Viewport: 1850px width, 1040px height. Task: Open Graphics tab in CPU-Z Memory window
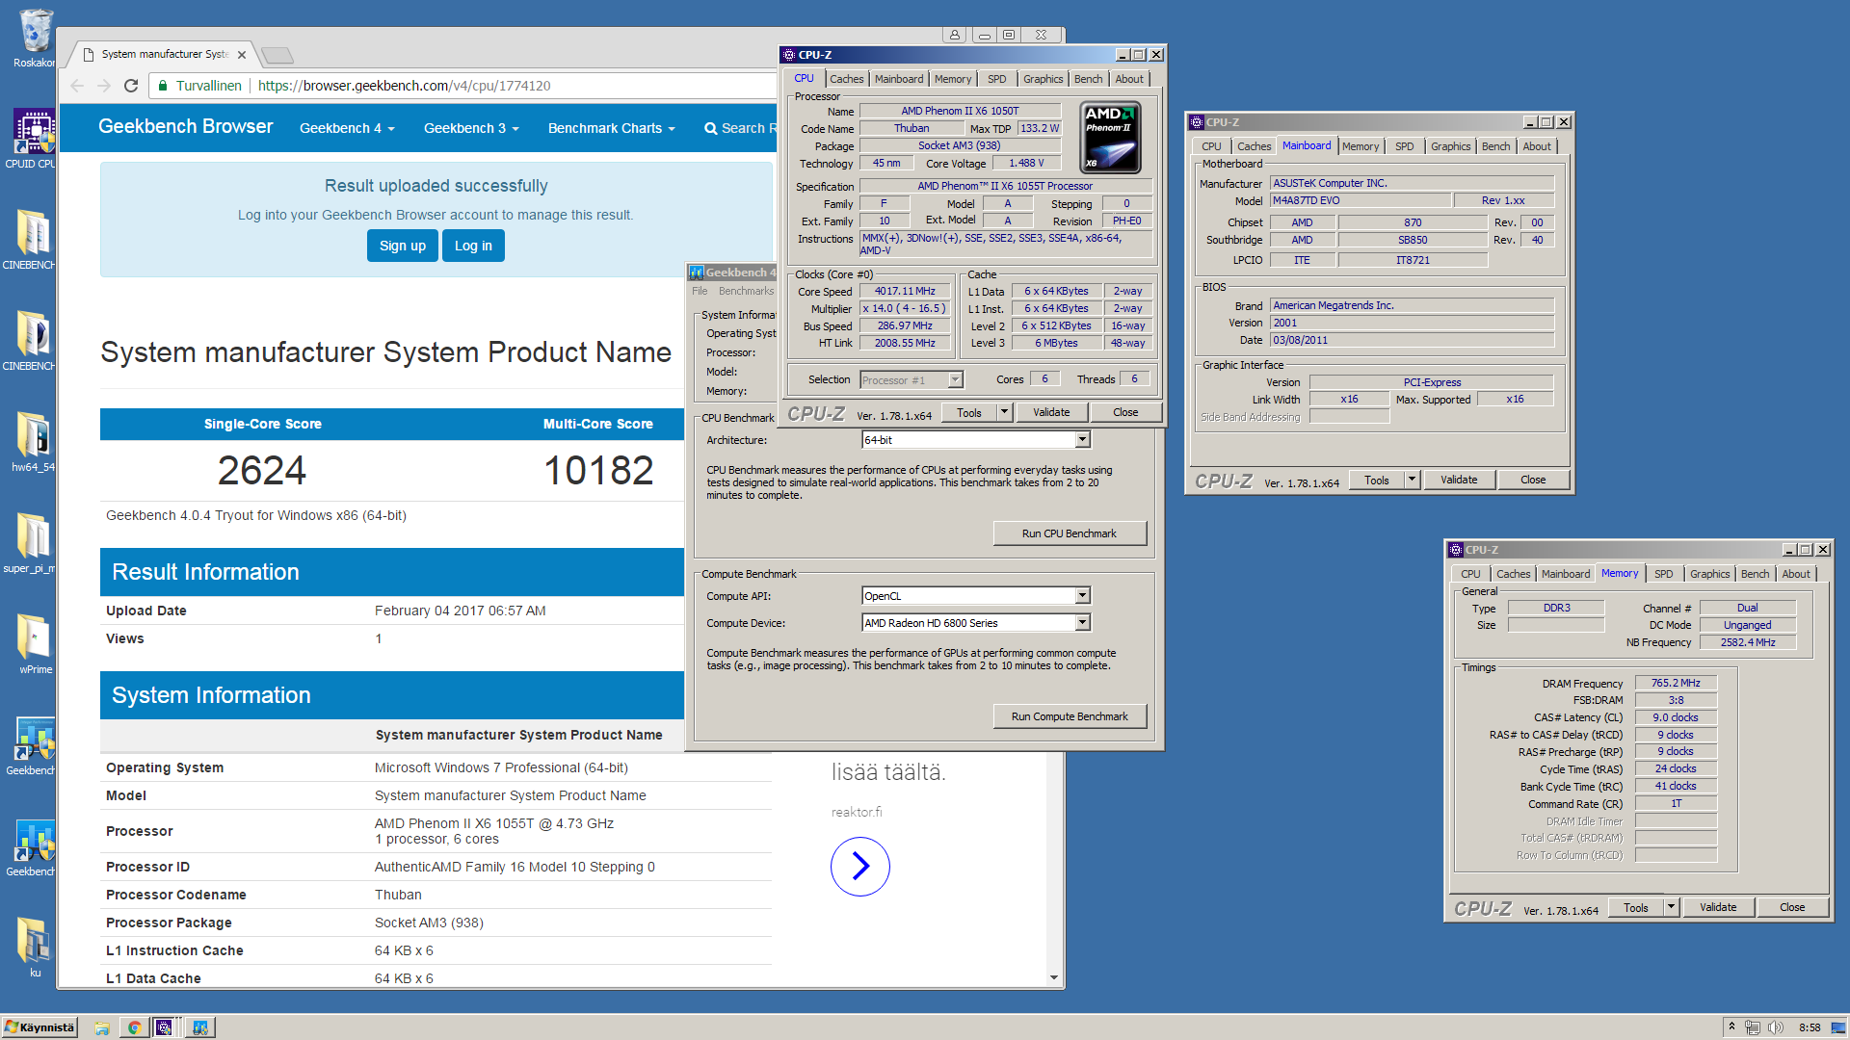(x=1709, y=574)
